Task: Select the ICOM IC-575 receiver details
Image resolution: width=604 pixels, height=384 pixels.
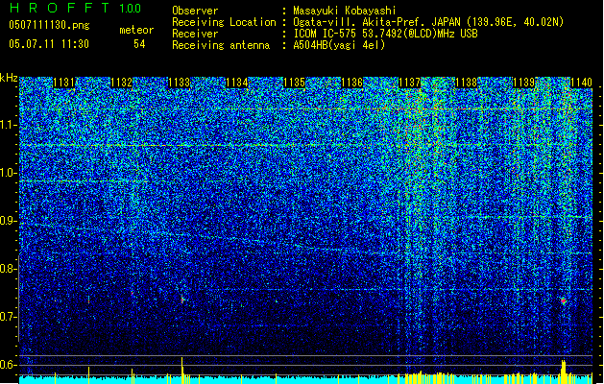Action: coord(385,34)
